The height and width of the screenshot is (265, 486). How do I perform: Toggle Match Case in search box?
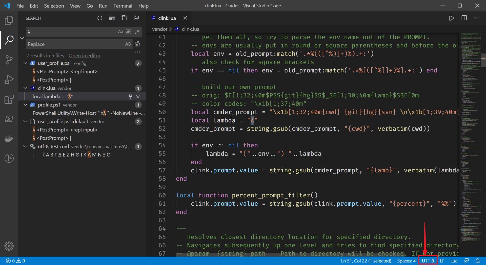pos(120,32)
